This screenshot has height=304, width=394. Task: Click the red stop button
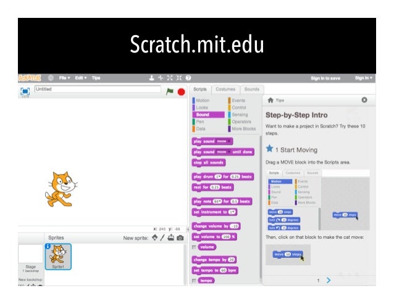coord(181,92)
